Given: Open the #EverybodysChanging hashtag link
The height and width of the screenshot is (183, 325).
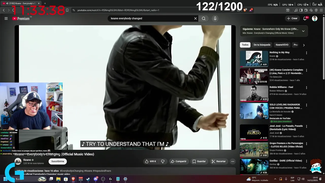Looking at the screenshot, I should tap(72, 171).
